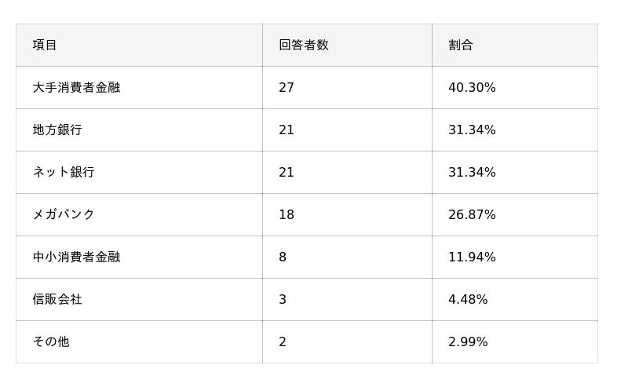628x387 pixels.
Task: Click the value 8 cell
Action: (283, 257)
